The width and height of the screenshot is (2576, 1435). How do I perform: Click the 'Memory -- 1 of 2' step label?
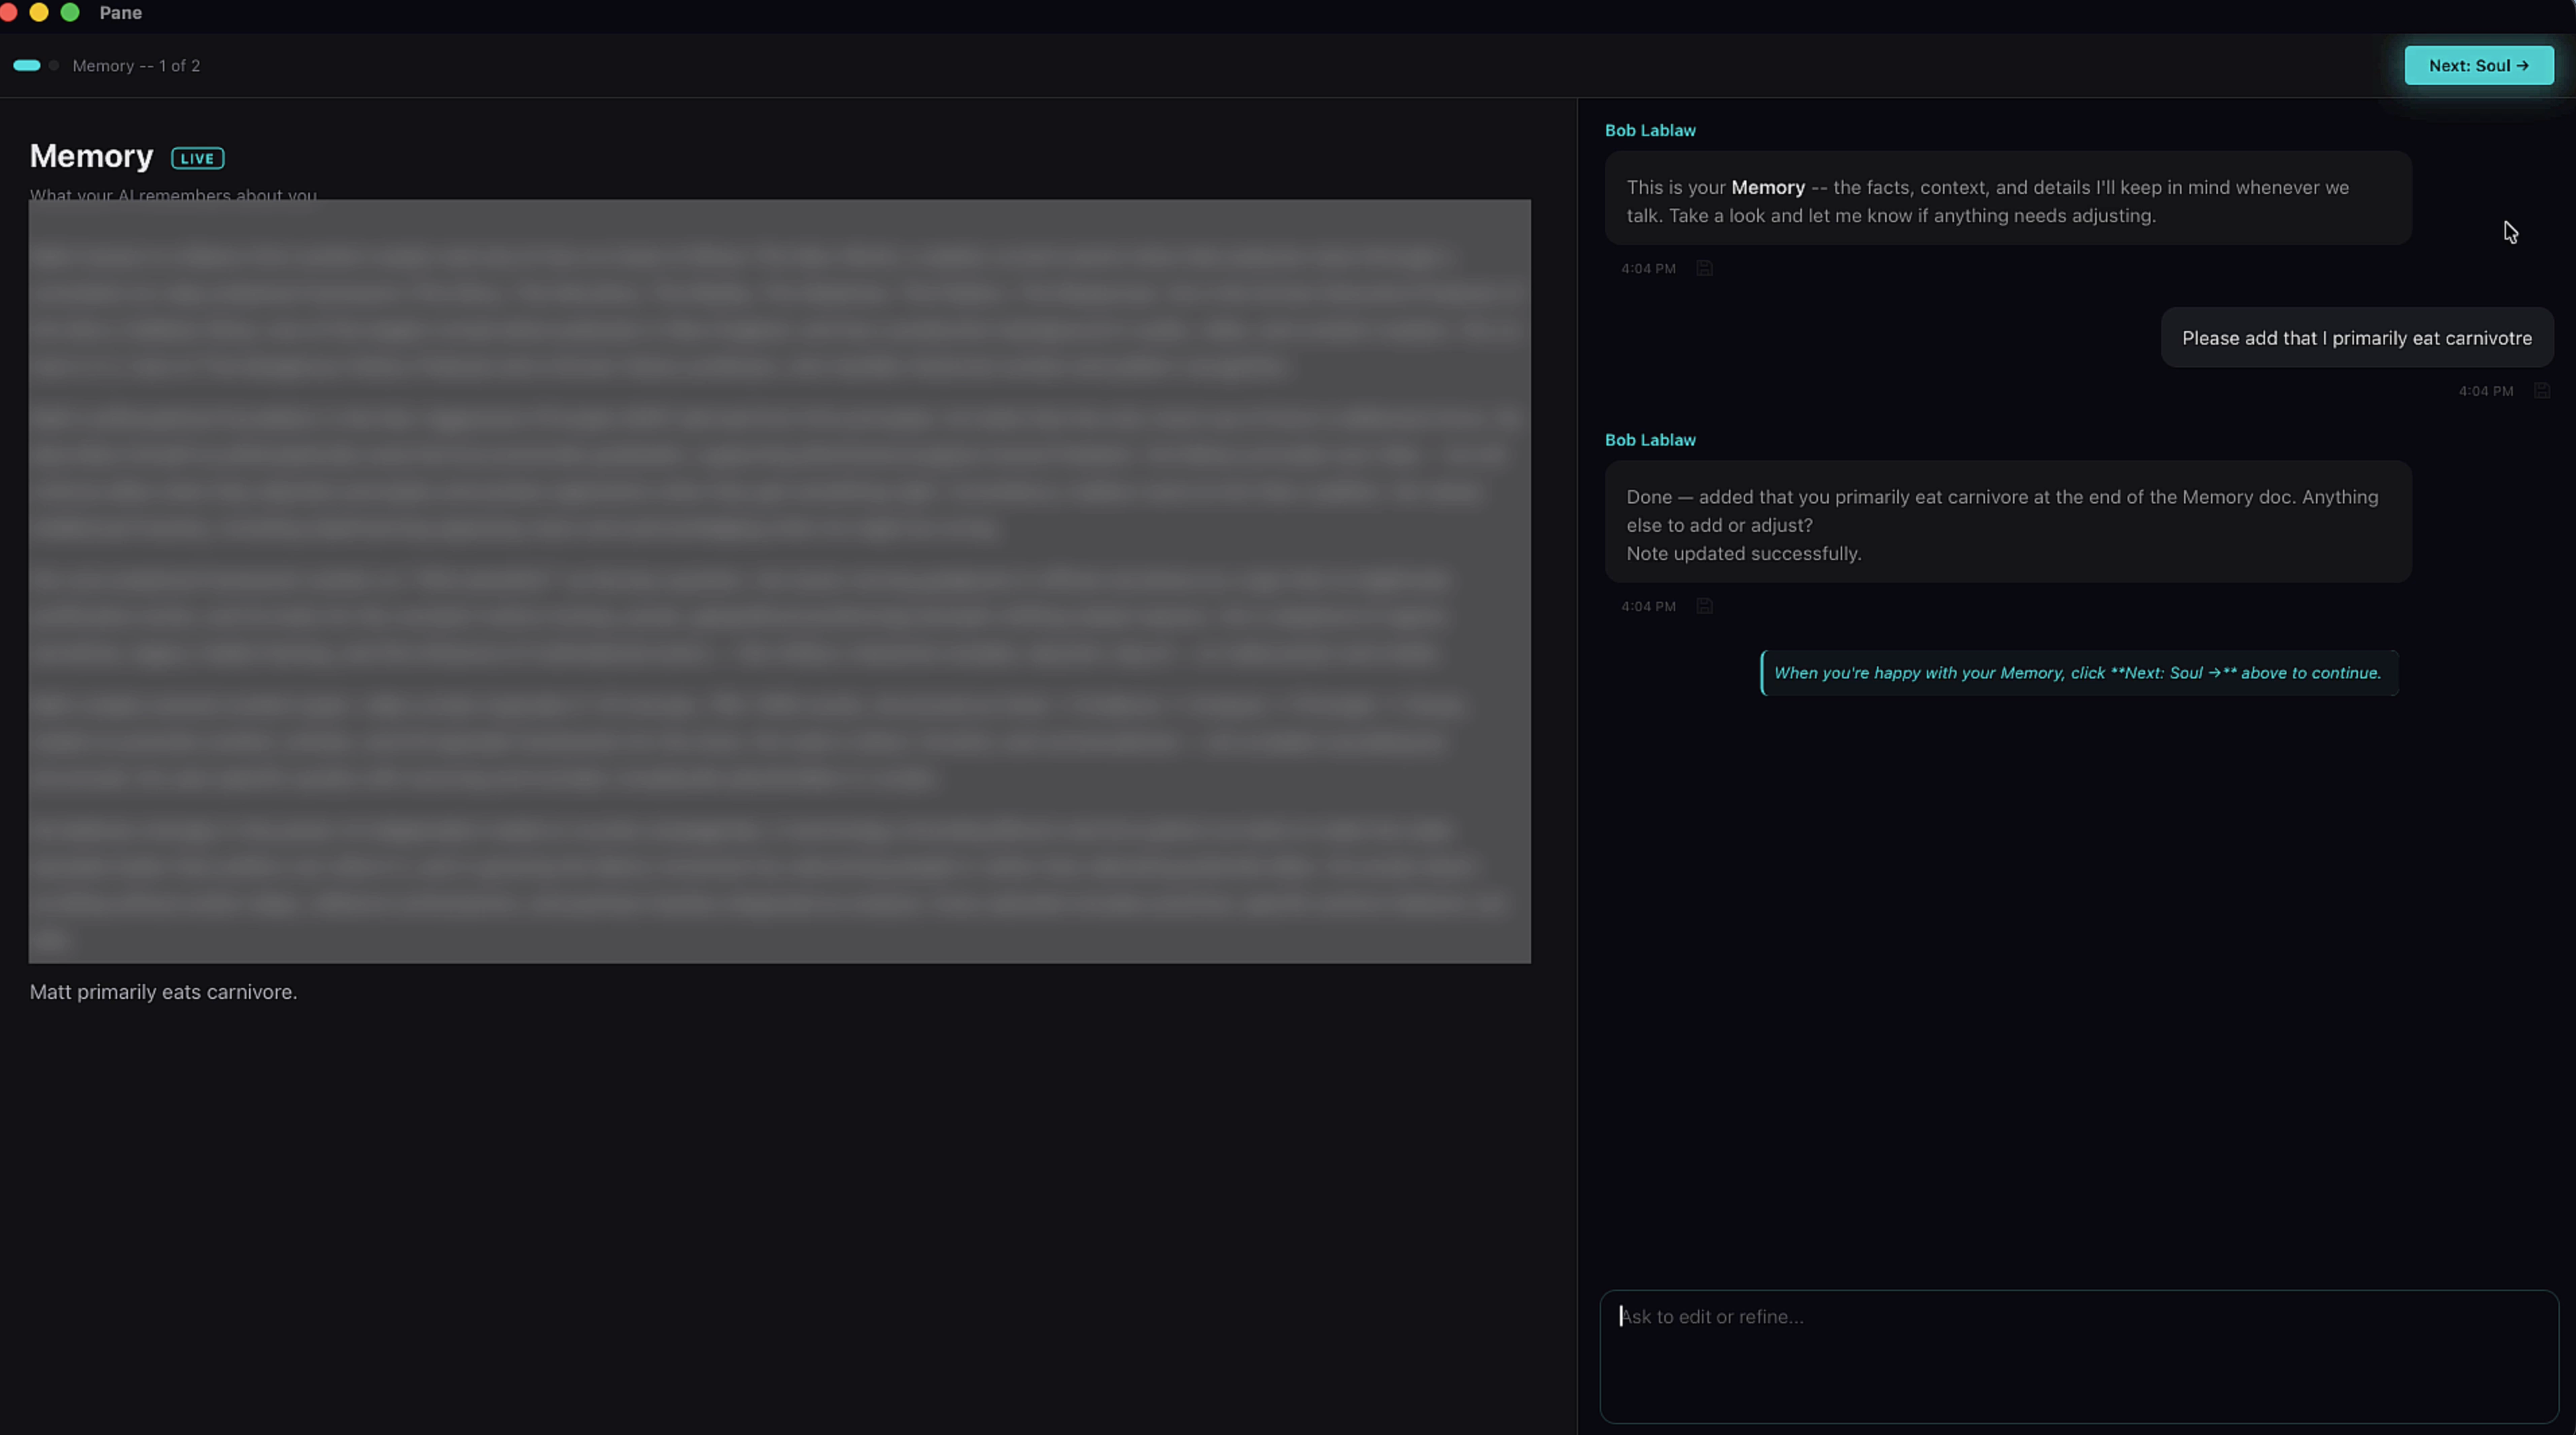coord(136,66)
